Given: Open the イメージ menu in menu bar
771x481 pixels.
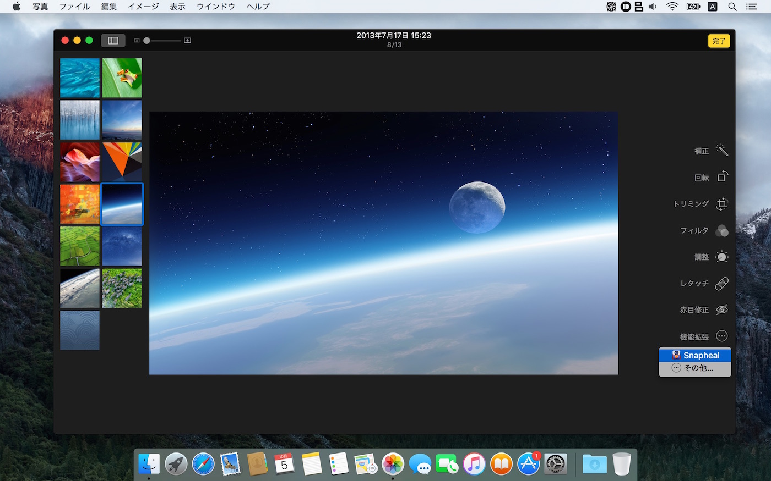Looking at the screenshot, I should point(143,7).
